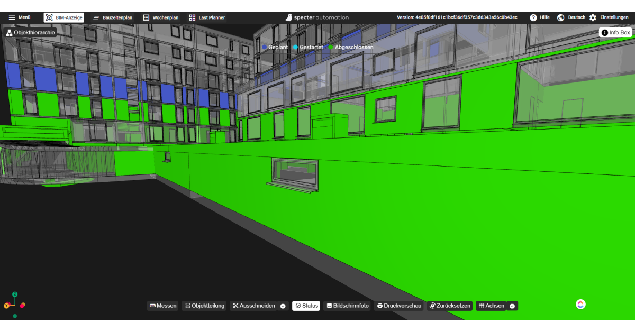
Task: Expand options arrow next to Achsen
Action: 512,306
